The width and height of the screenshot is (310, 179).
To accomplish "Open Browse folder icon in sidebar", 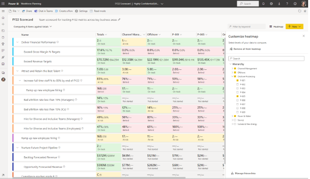I will pyautogui.click(x=3, y=31).
